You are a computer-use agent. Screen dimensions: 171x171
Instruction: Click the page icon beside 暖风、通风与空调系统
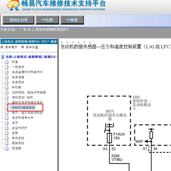point(7,113)
